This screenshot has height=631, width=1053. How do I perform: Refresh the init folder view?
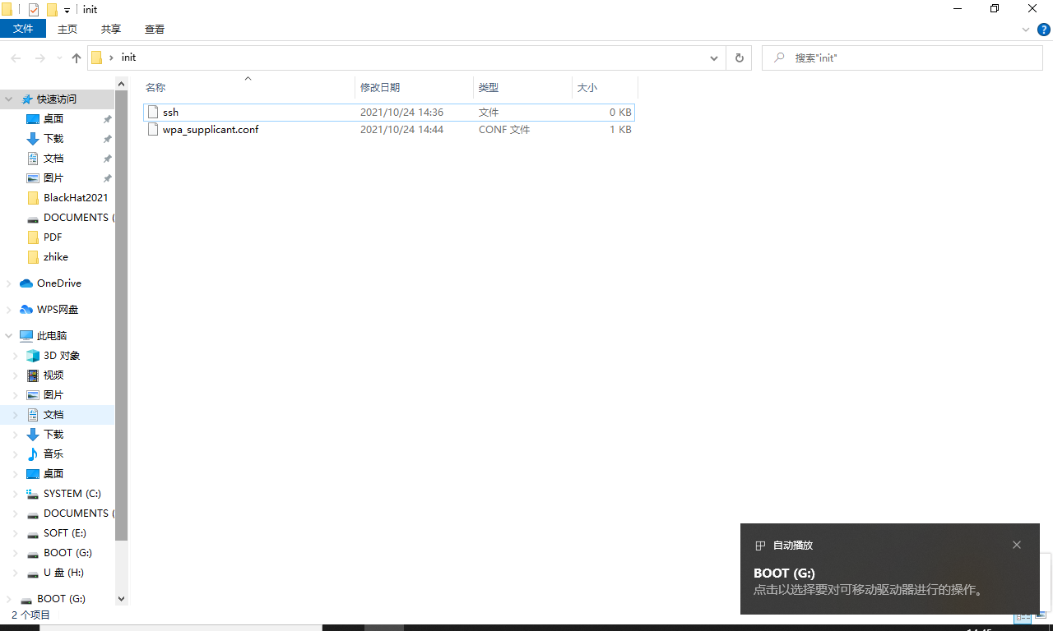pos(739,58)
